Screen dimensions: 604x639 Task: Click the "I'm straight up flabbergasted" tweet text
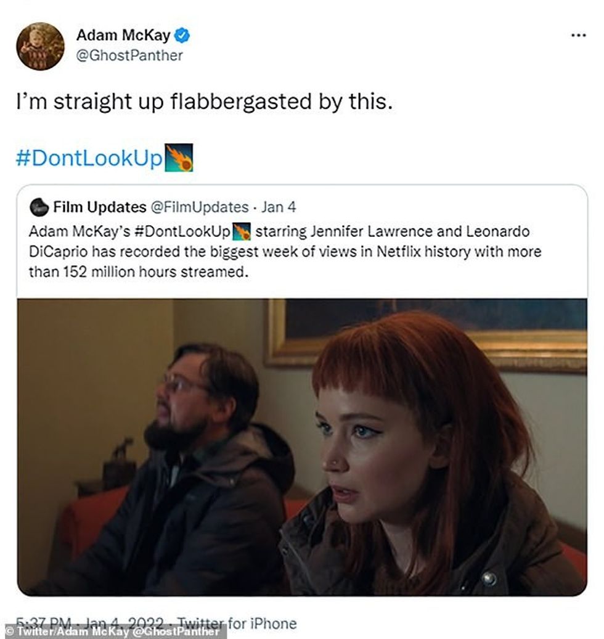[204, 102]
